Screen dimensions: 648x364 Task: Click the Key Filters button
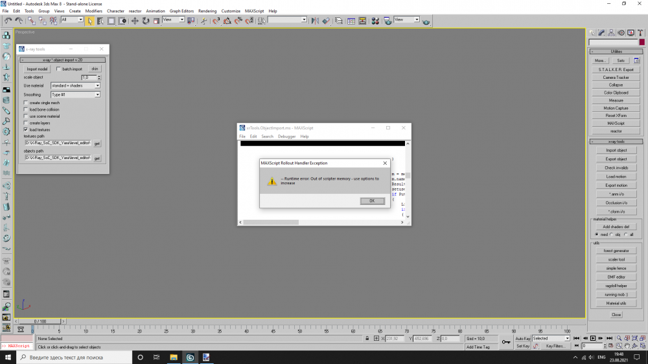(x=555, y=347)
